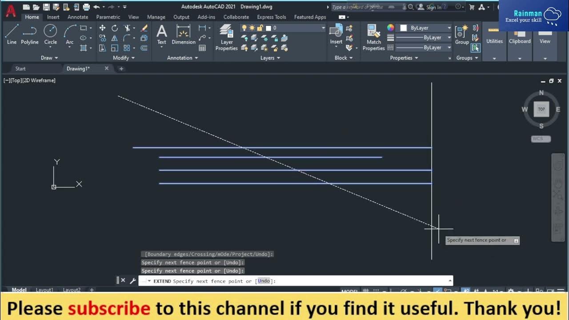Select the Circle tool
Viewport: 569px width, 320px height.
click(x=50, y=35)
